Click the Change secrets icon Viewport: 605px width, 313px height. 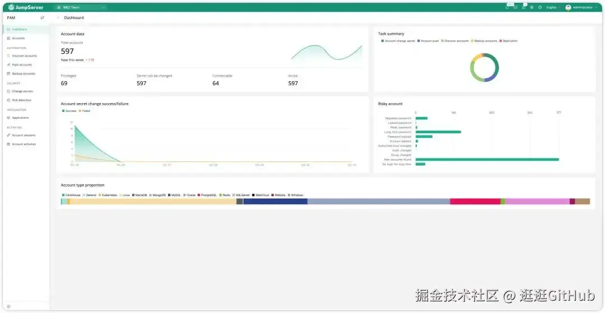[x=8, y=91]
